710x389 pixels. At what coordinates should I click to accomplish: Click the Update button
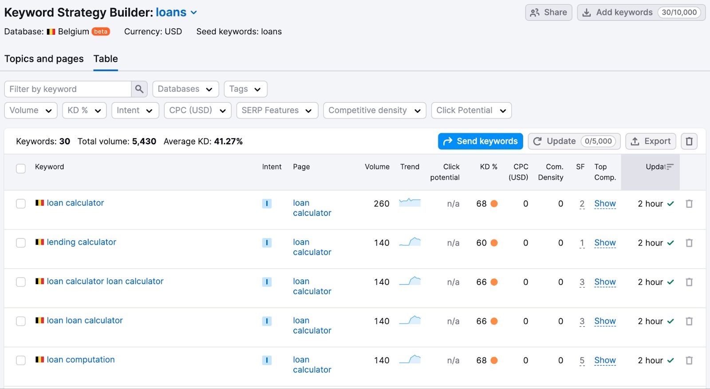coord(574,141)
